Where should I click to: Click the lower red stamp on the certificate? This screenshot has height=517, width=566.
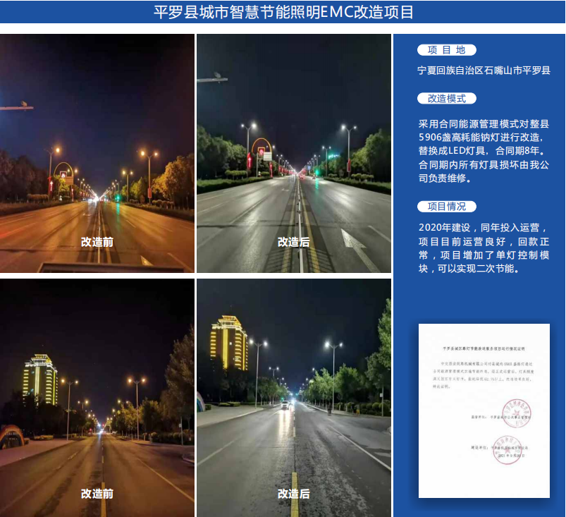click(505, 451)
